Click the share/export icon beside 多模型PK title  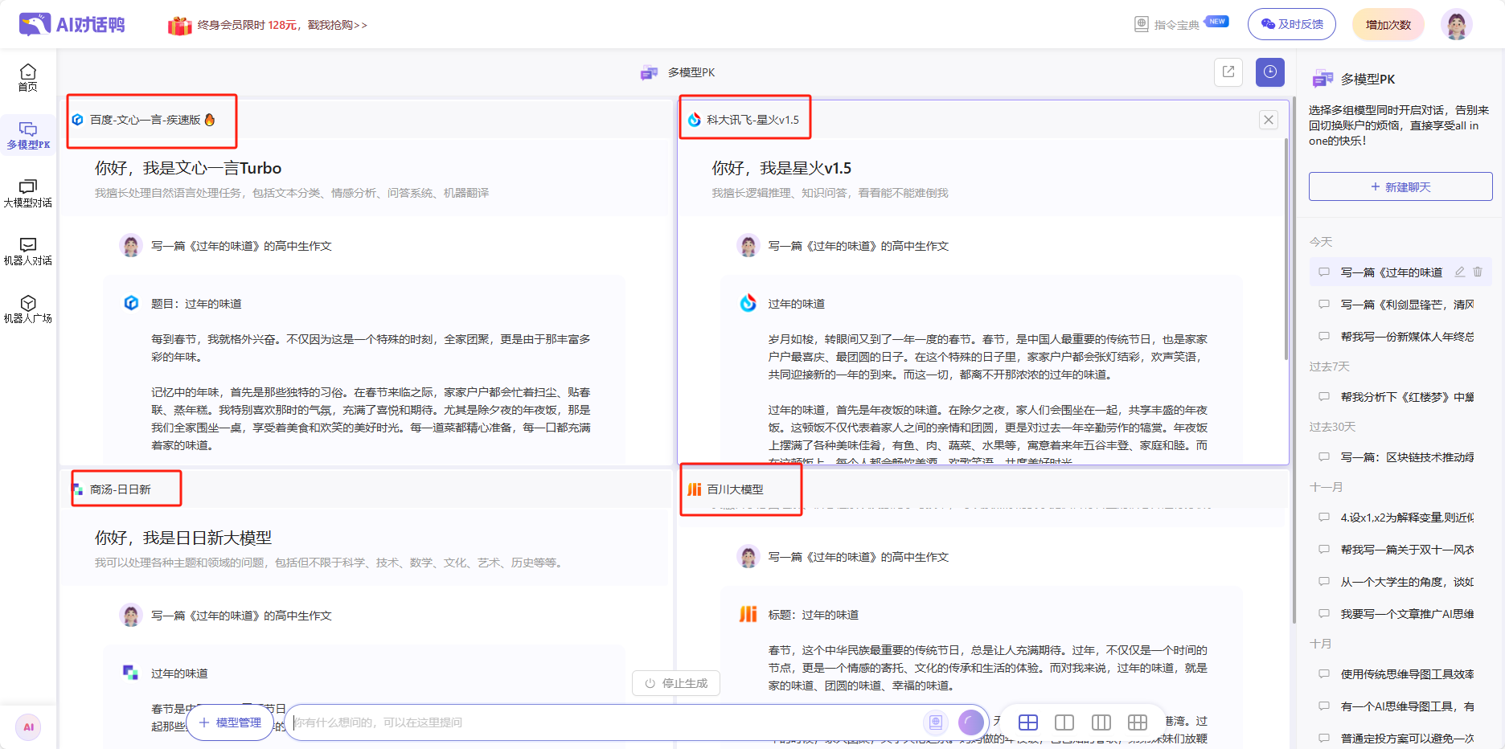(x=1228, y=72)
